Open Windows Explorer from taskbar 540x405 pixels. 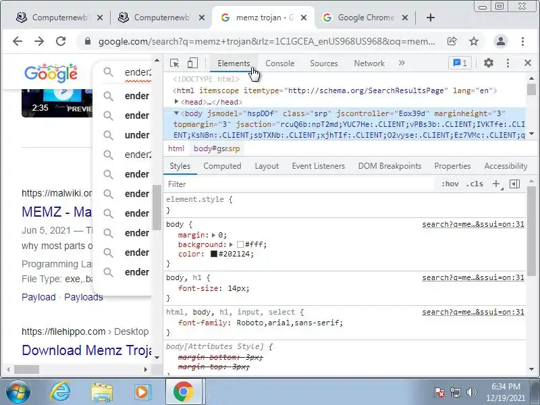(x=102, y=392)
